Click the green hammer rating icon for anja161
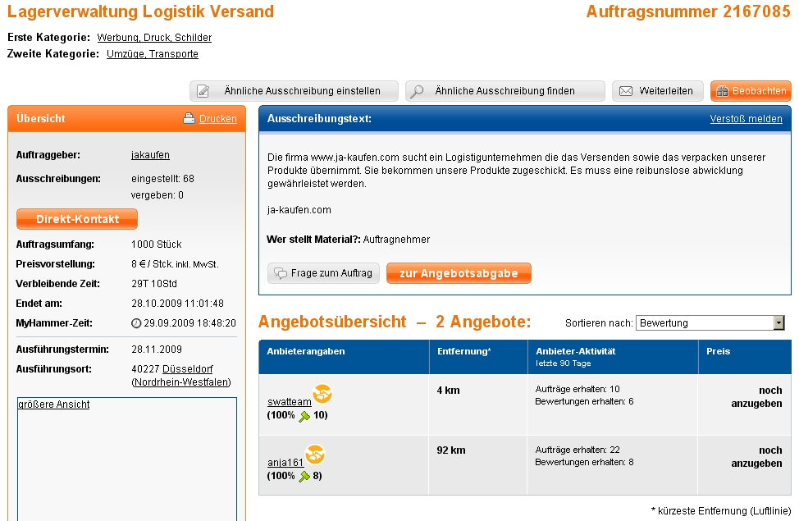Image resolution: width=799 pixels, height=521 pixels. (x=304, y=476)
